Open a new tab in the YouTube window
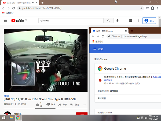 [42, 3]
